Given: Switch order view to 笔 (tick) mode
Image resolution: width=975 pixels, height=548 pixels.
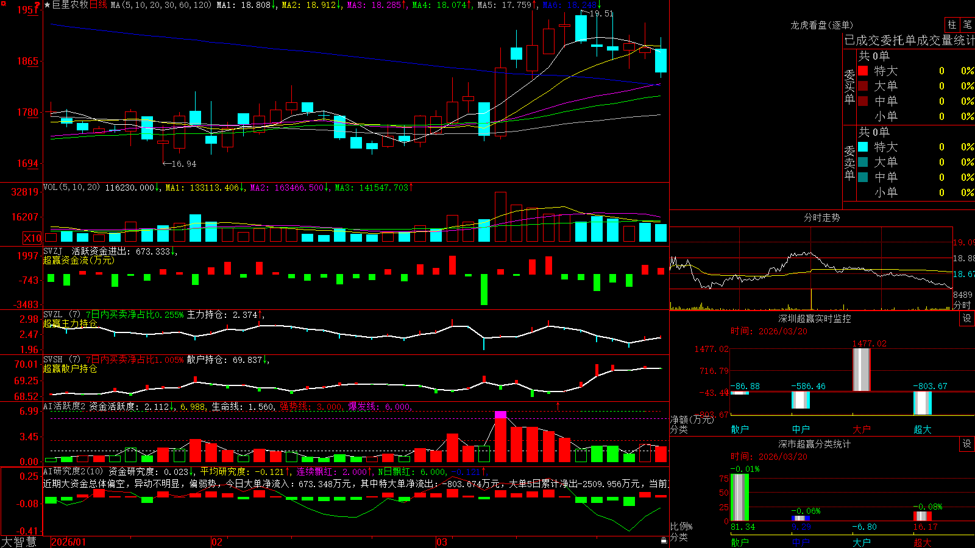Looking at the screenshot, I should tap(967, 25).
